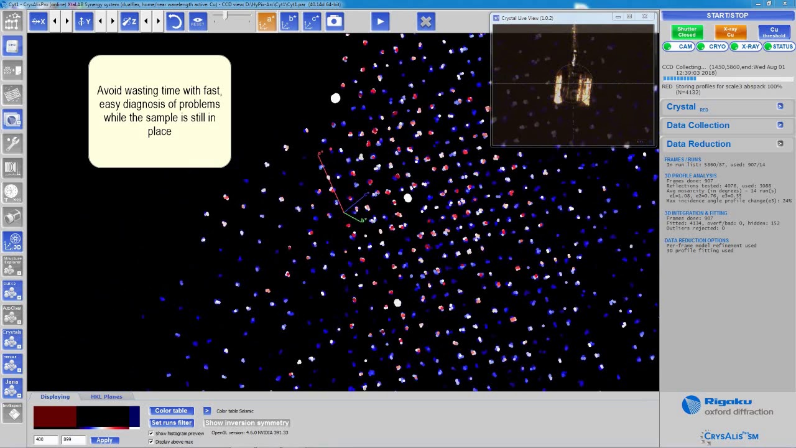Image resolution: width=796 pixels, height=448 pixels.
Task: Switch to the HKL Planes tab
Action: 106,396
